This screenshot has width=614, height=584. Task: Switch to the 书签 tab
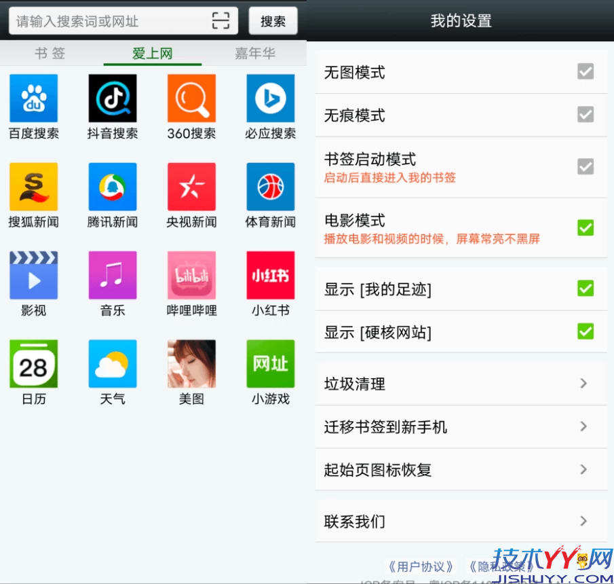point(50,53)
